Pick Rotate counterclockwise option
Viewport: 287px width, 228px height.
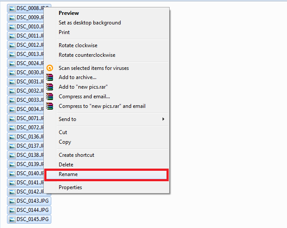(87, 55)
